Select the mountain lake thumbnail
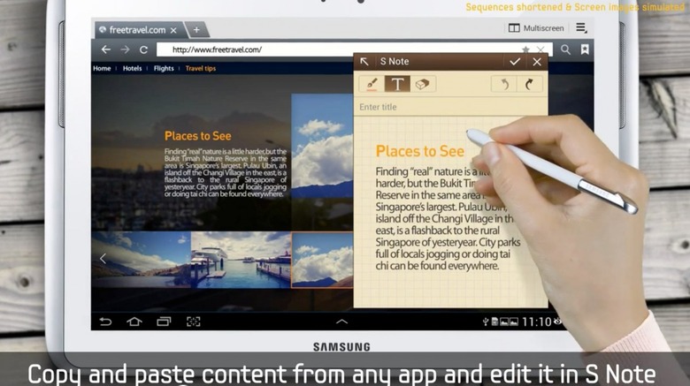 (142, 260)
